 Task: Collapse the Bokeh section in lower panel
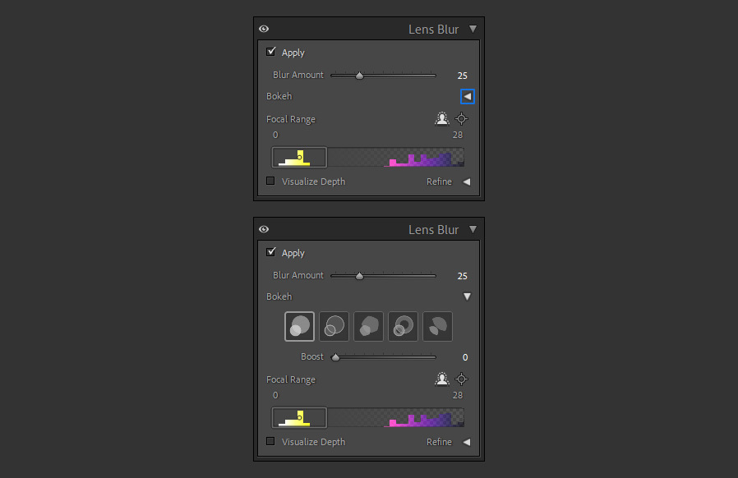[467, 296]
